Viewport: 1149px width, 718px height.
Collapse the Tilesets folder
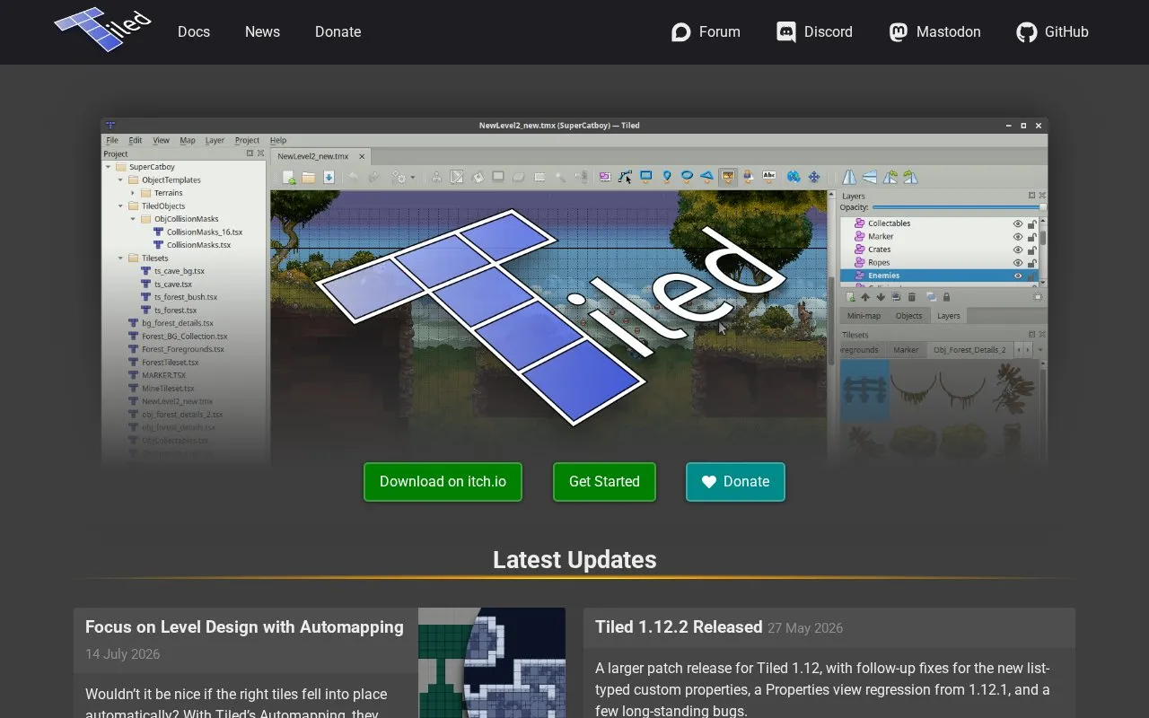coord(120,258)
